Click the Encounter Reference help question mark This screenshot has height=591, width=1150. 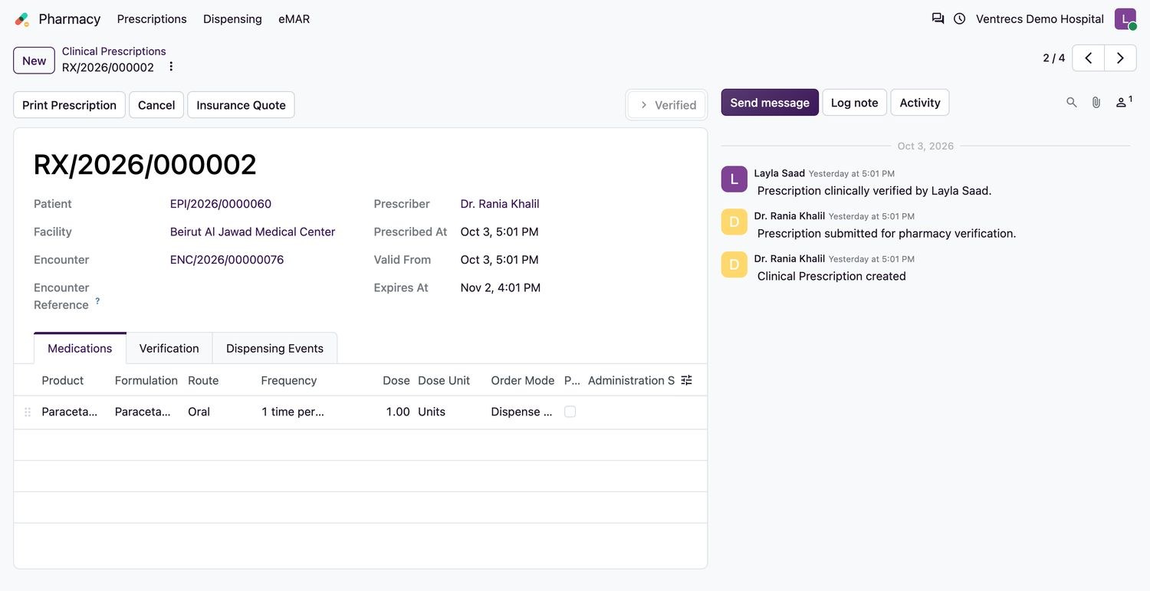[97, 301]
